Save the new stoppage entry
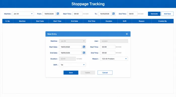The width and height of the screenshot is (176, 97). [x=71, y=73]
